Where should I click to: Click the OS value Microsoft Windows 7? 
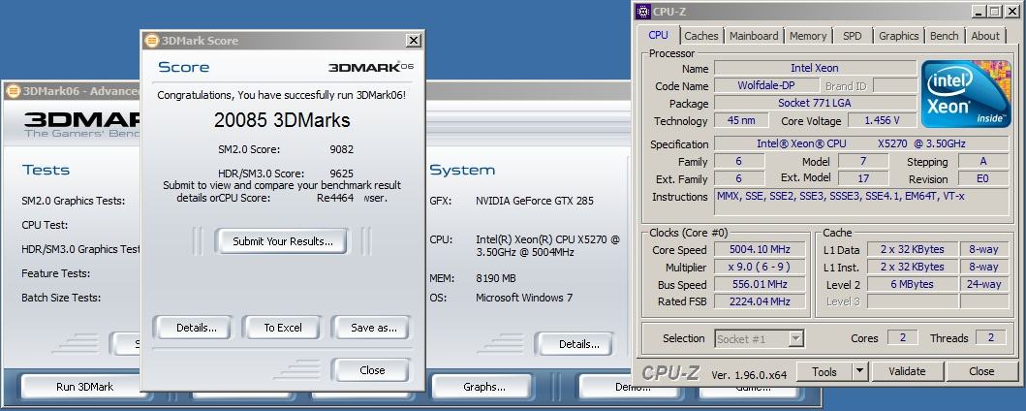[524, 298]
